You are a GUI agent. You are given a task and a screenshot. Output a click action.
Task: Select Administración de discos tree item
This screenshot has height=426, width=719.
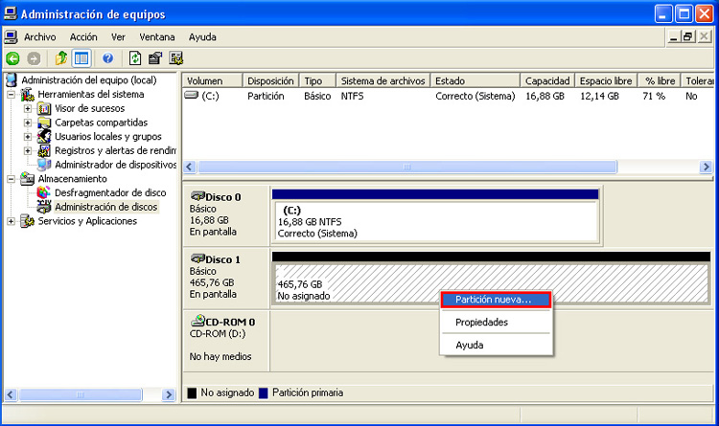(x=105, y=207)
